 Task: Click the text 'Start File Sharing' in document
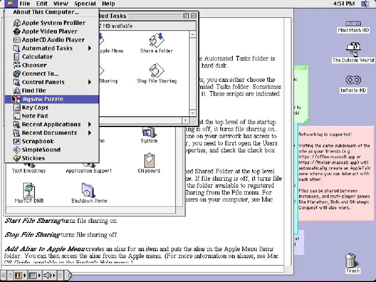pyautogui.click(x=33, y=221)
